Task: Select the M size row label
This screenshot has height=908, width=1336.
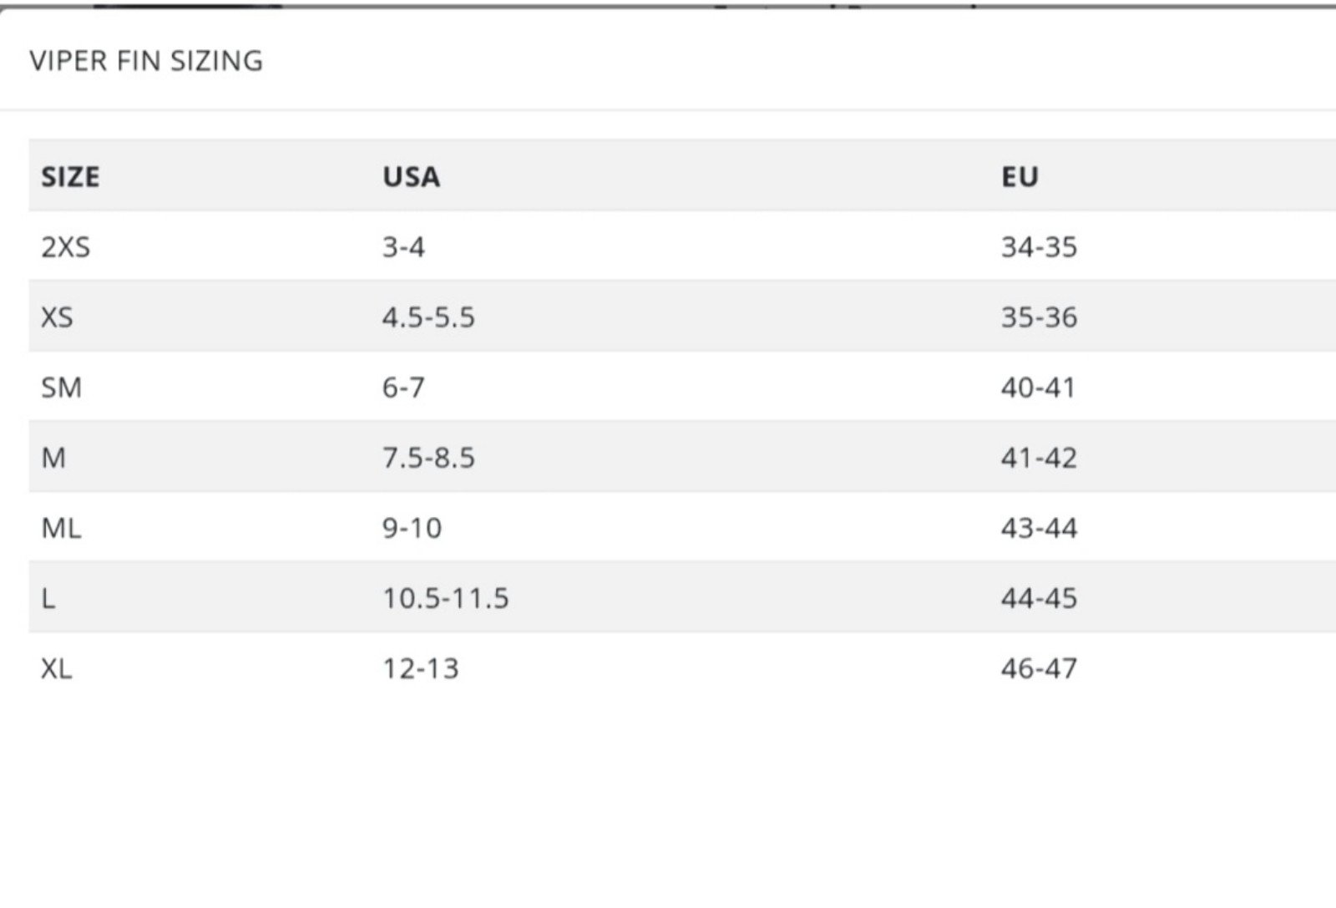Action: point(53,458)
